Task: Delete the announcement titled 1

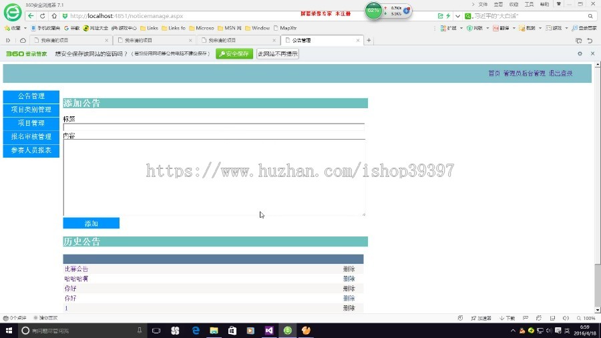Action: pyautogui.click(x=349, y=308)
